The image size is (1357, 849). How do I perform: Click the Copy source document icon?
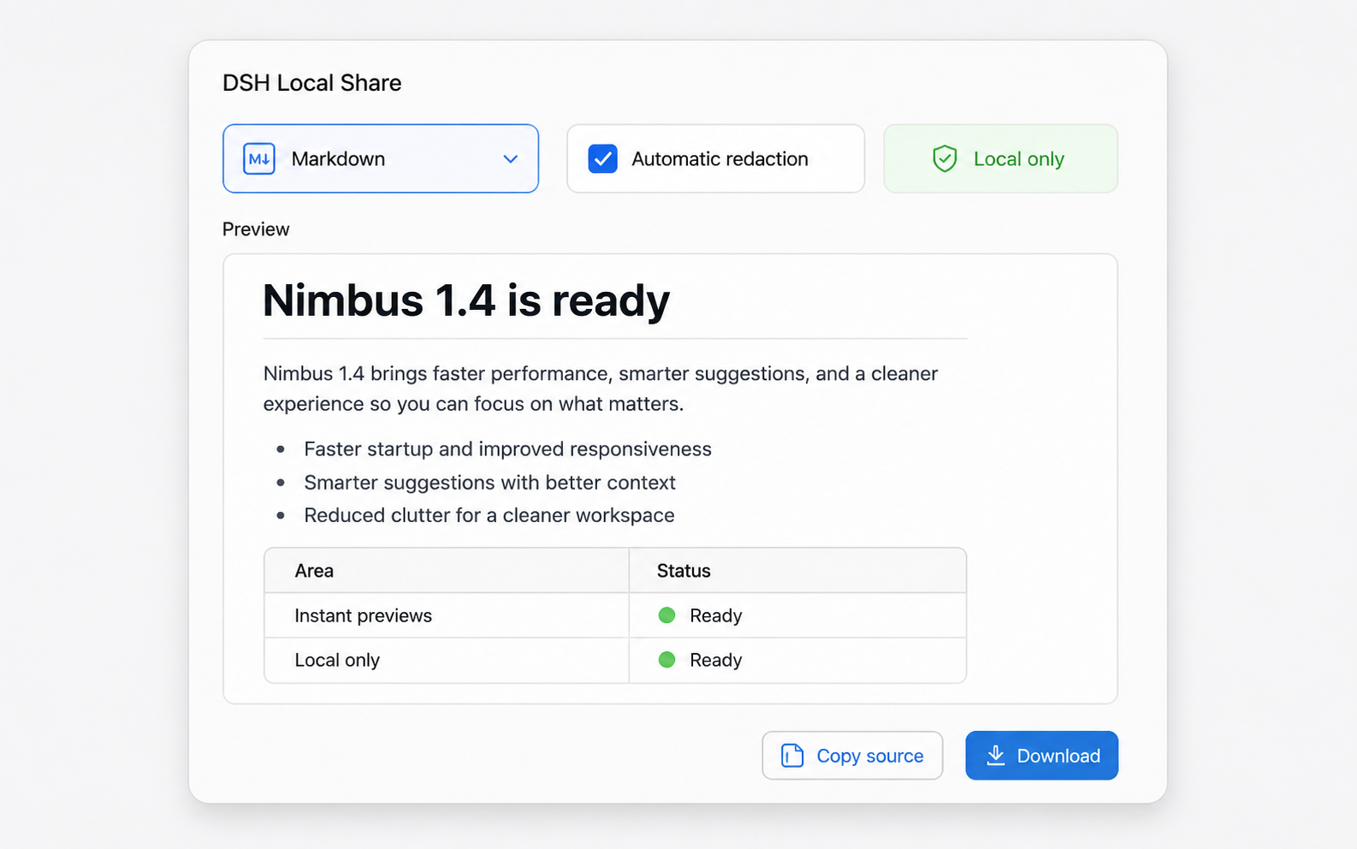pos(792,756)
